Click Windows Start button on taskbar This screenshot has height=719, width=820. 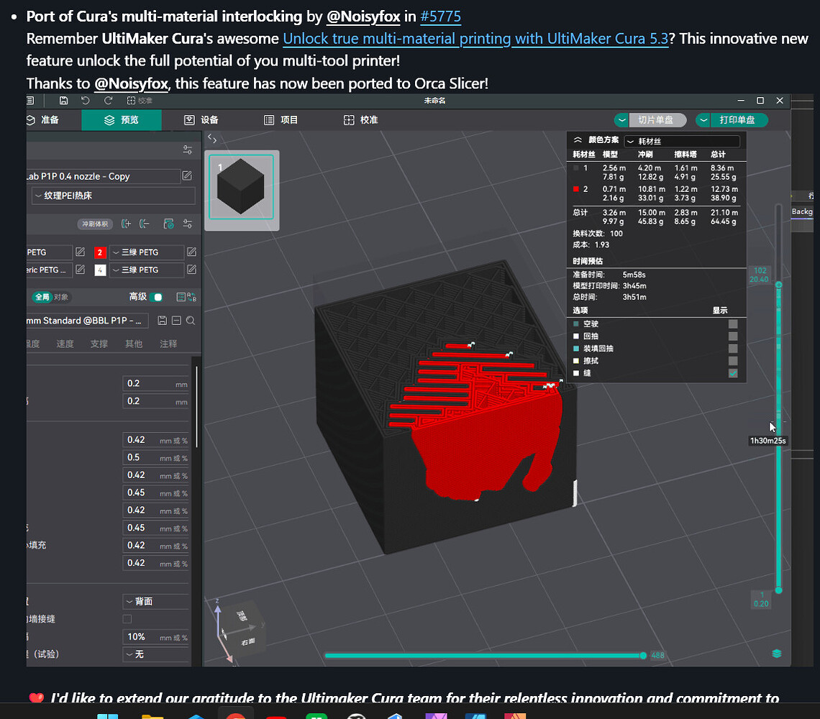tap(107, 716)
